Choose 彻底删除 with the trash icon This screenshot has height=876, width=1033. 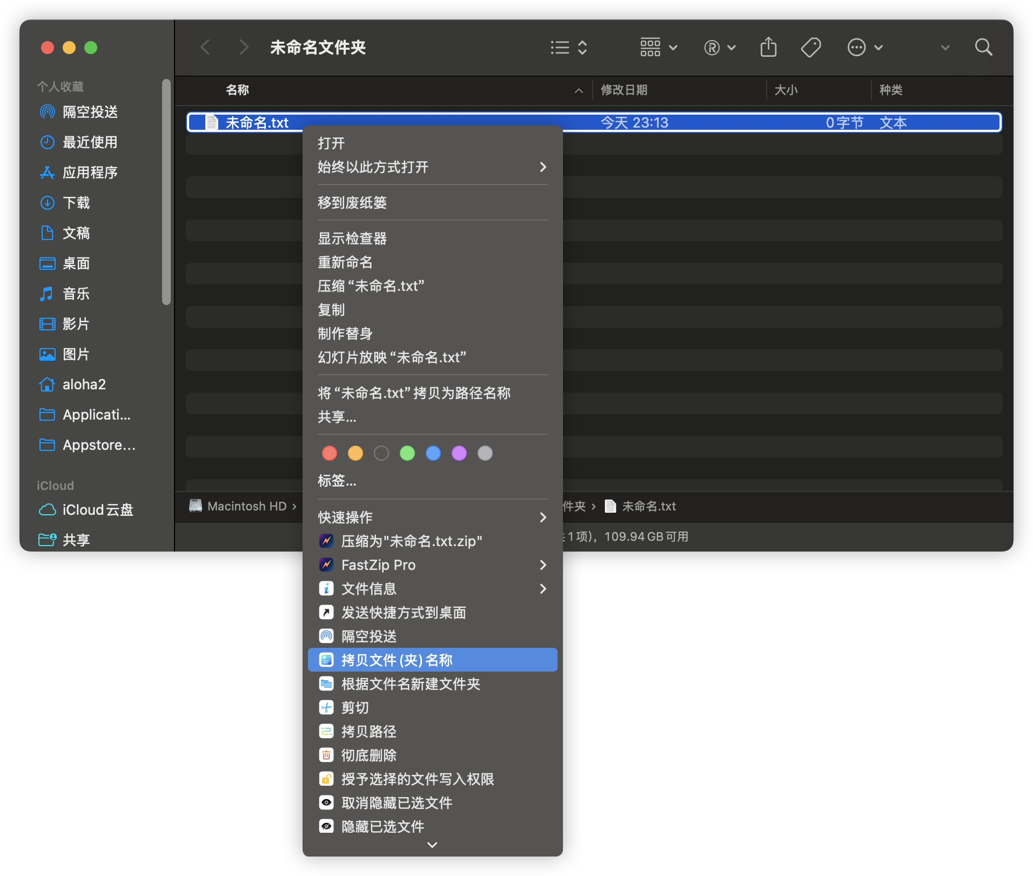click(x=368, y=755)
